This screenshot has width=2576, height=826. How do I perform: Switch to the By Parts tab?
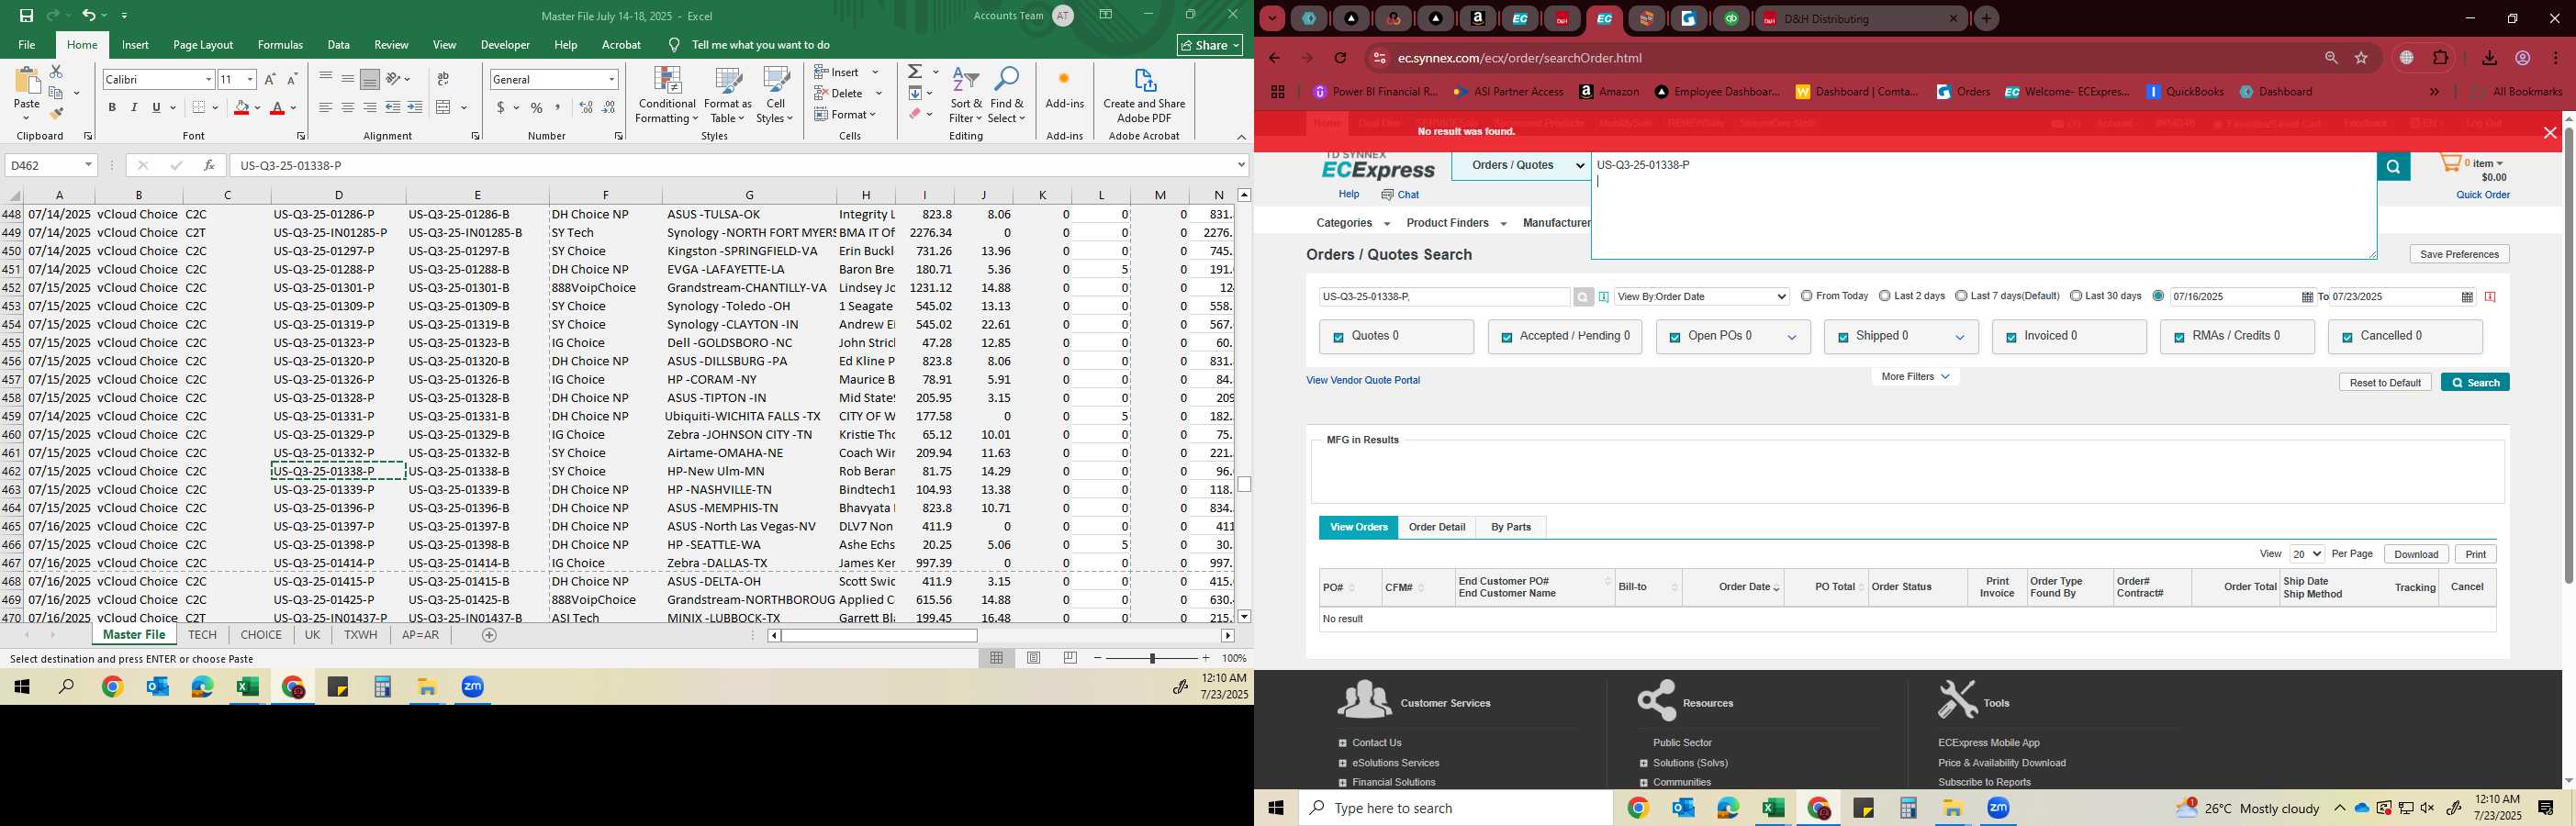coord(1510,527)
